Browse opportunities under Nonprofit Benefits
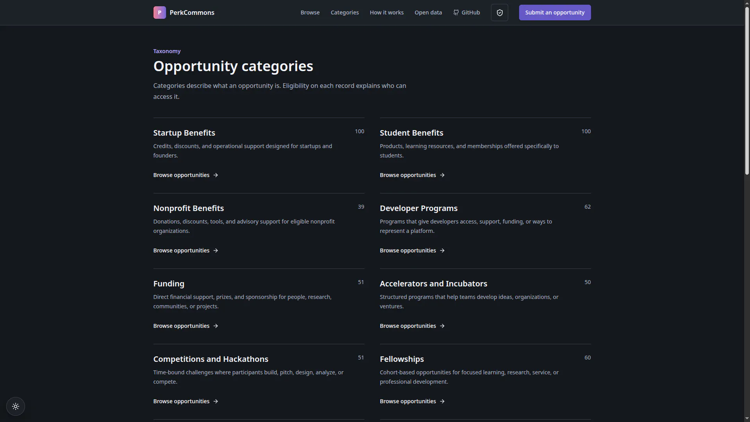Viewport: 750px width, 422px height. [x=186, y=250]
